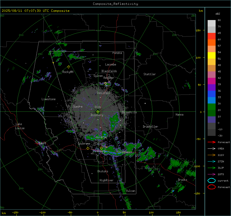Click the Composite_Reflectivity title

tap(115, 4)
